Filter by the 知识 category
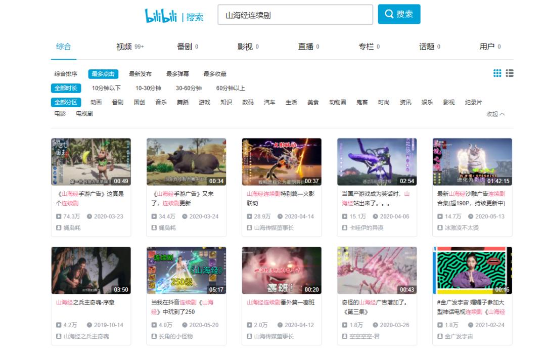 pyautogui.click(x=226, y=102)
